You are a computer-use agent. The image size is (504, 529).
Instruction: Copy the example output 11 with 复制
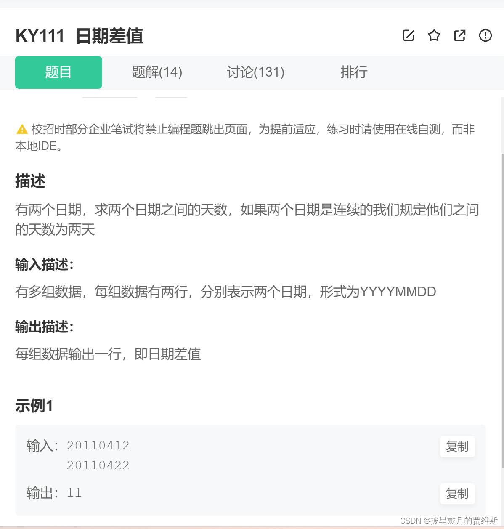point(457,494)
